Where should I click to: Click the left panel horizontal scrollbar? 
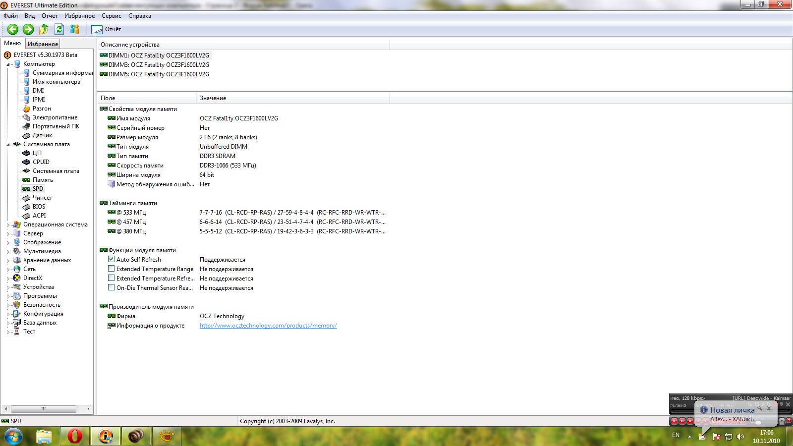point(44,409)
